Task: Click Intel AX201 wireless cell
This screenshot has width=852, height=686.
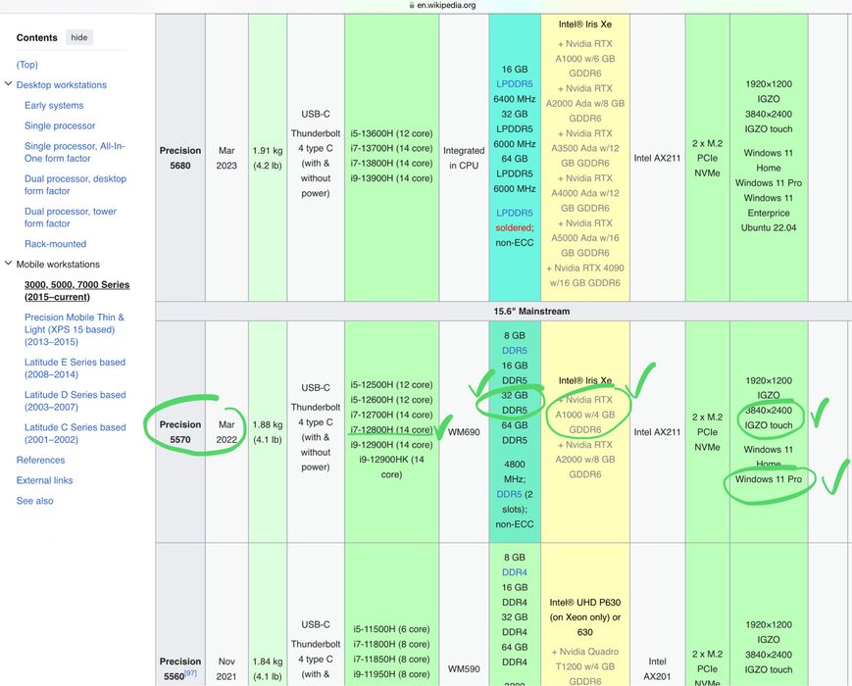Action: 657,668
